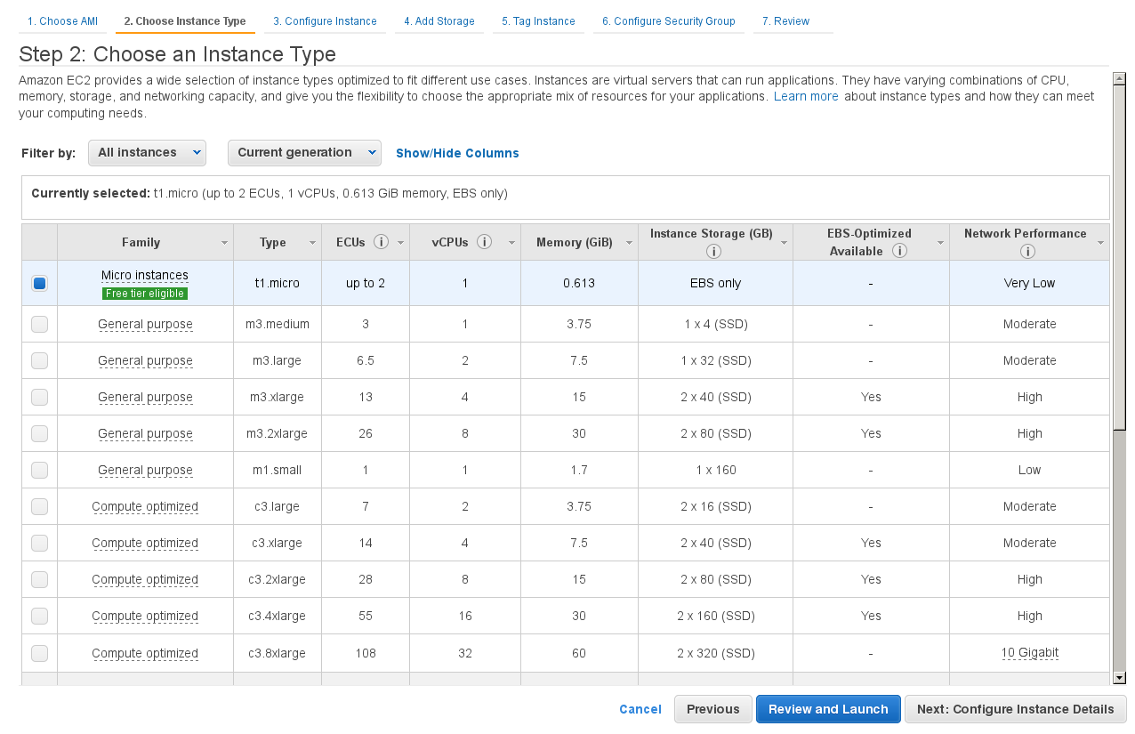
Task: Click the t1.micro type cell
Action: [x=278, y=283]
